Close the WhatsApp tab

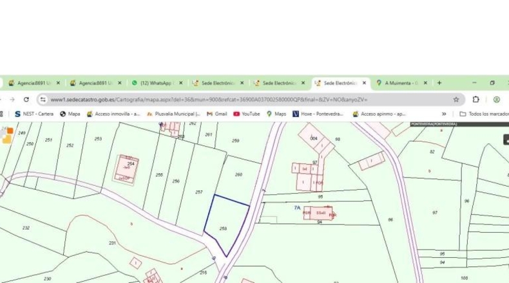click(x=181, y=83)
